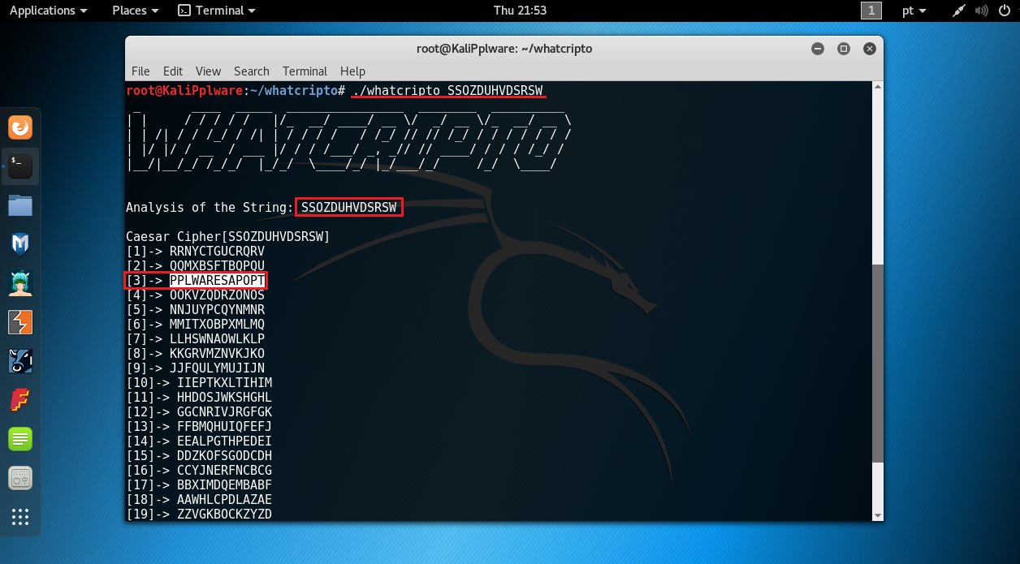This screenshot has height=564, width=1020.
Task: Click the terminal vertical scrollbar
Action: point(875,365)
